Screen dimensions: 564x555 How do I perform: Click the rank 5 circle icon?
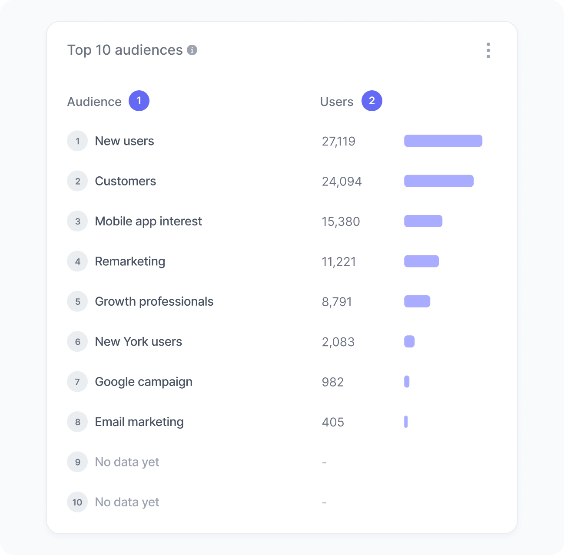(x=77, y=302)
